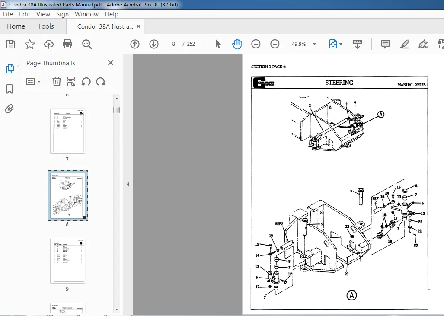Screen dimensions: 444x316
Task: Select the Highlight text marker tool
Action: click(x=404, y=44)
